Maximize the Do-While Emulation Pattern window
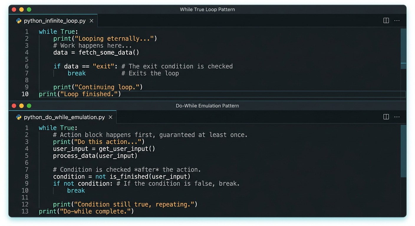The image size is (415, 226). pyautogui.click(x=29, y=106)
